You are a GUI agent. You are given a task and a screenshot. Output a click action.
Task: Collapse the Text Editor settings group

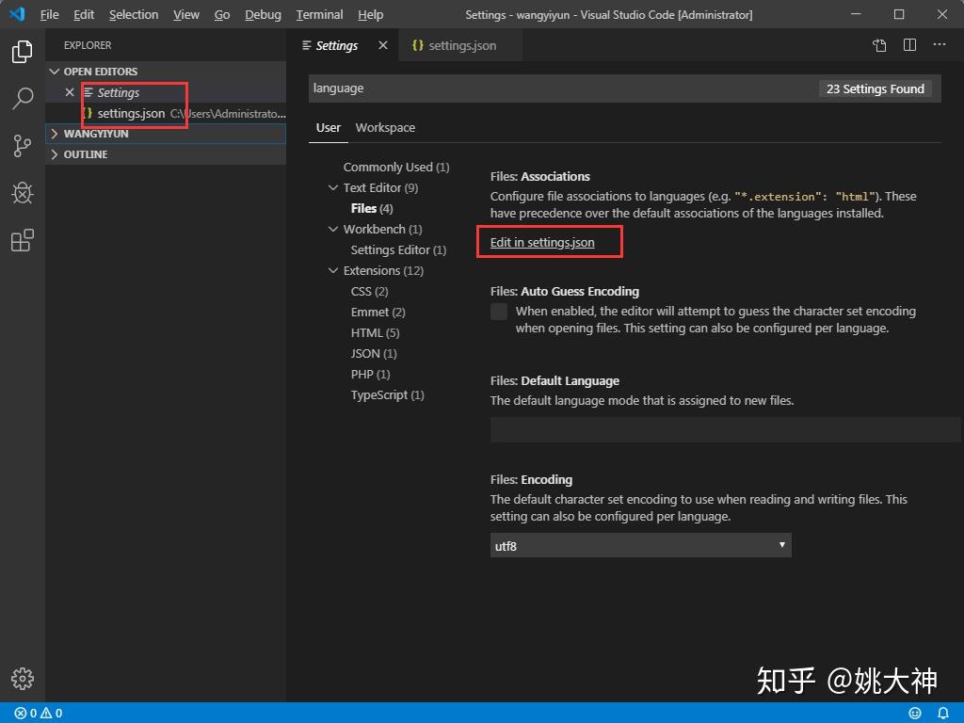pyautogui.click(x=333, y=187)
